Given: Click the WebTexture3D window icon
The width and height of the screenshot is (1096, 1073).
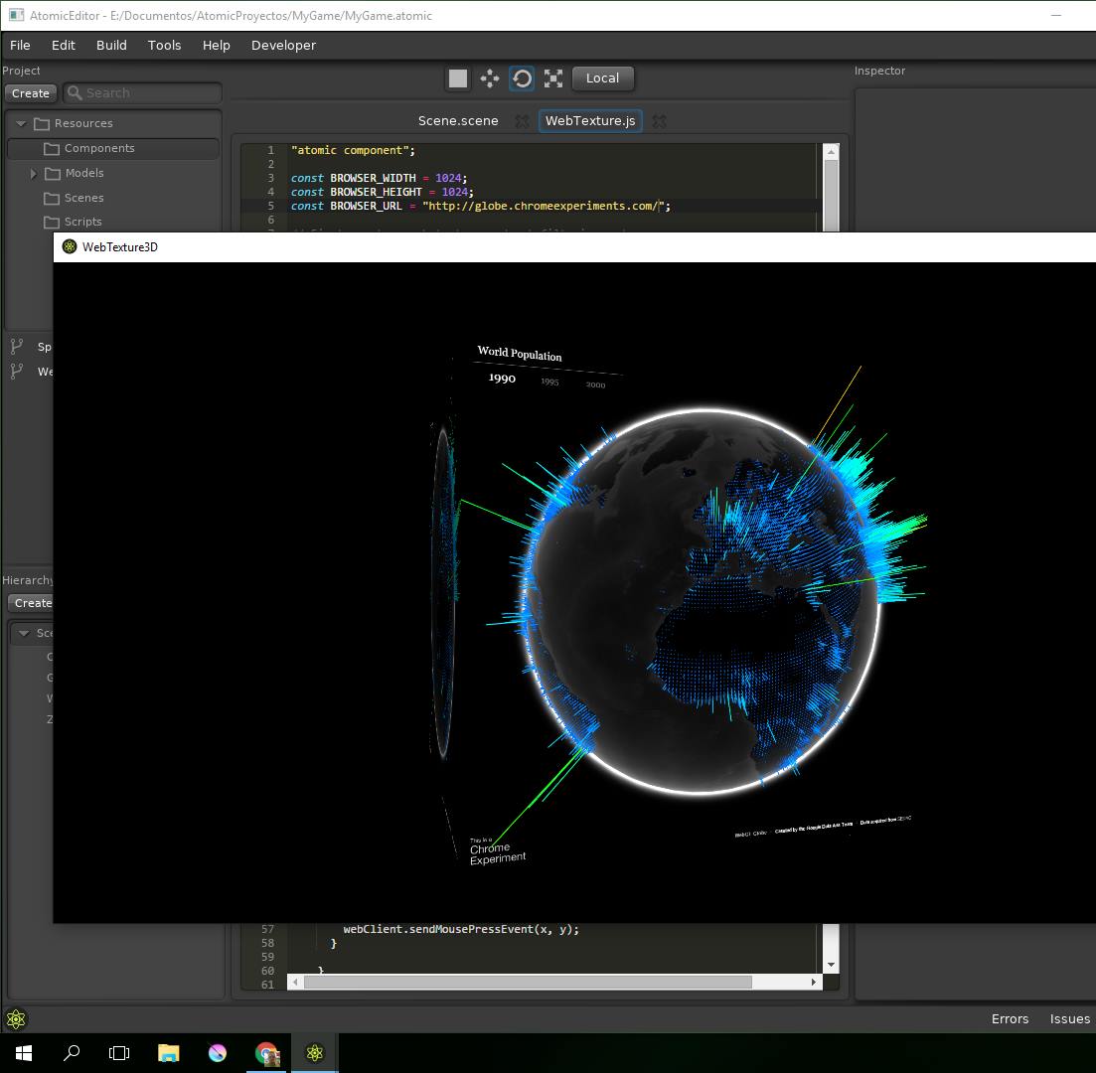Looking at the screenshot, I should click(70, 246).
